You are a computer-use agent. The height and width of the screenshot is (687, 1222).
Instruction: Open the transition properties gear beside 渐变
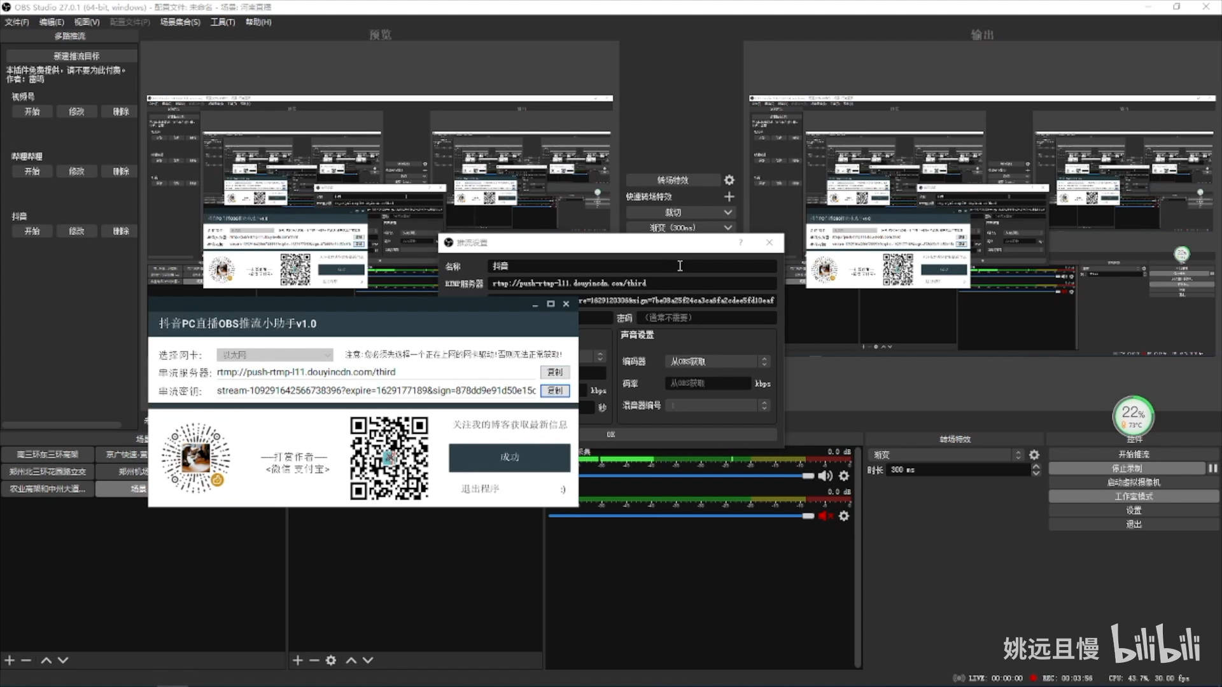click(1034, 455)
